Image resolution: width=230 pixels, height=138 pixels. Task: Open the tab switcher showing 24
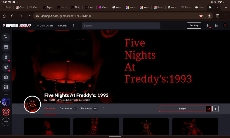click(217, 16)
